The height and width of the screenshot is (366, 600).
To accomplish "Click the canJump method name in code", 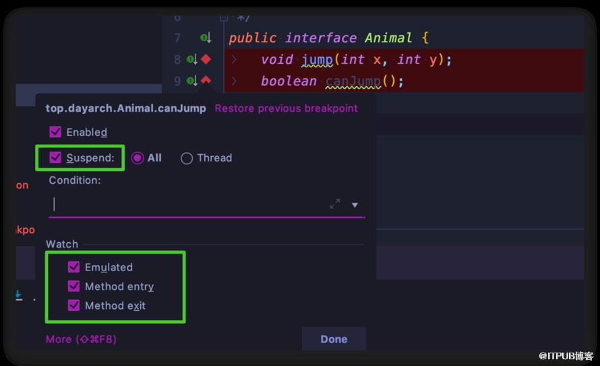I will tap(353, 81).
